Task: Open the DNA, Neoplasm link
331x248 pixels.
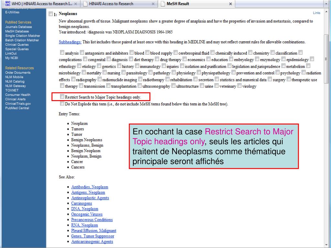Action: (x=85, y=209)
